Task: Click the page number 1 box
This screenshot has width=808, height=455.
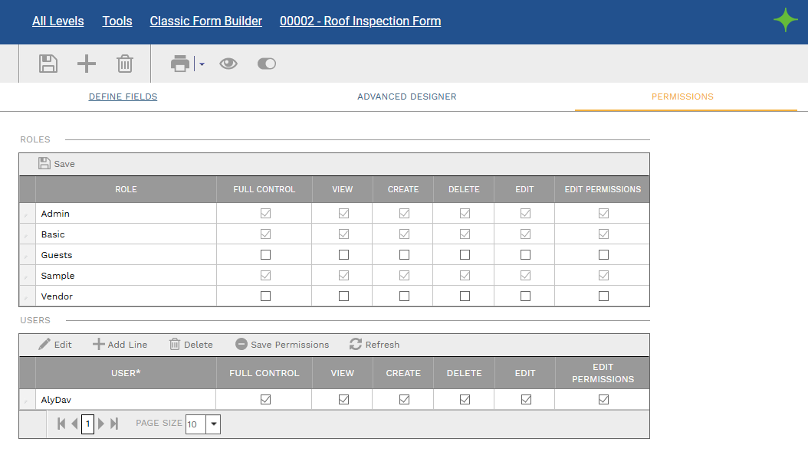Action: [x=87, y=424]
